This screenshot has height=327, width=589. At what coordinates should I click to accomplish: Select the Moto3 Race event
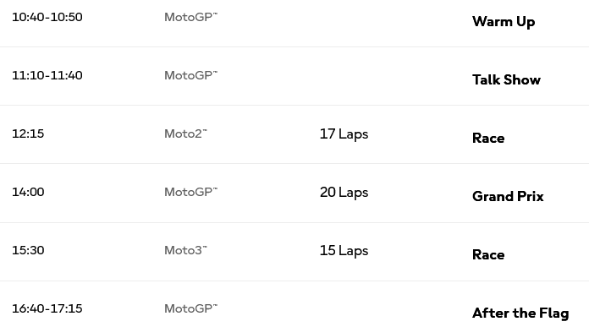(488, 254)
